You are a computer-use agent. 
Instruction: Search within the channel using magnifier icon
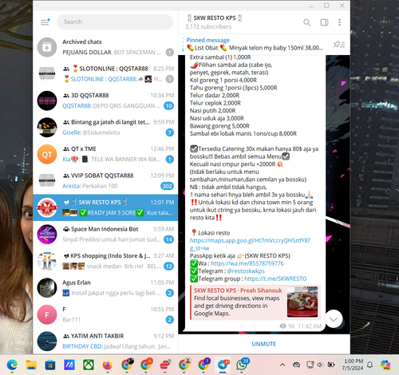pyautogui.click(x=307, y=22)
